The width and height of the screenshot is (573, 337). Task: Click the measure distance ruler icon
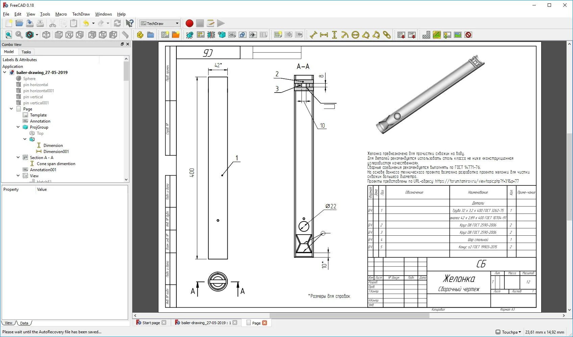point(125,35)
